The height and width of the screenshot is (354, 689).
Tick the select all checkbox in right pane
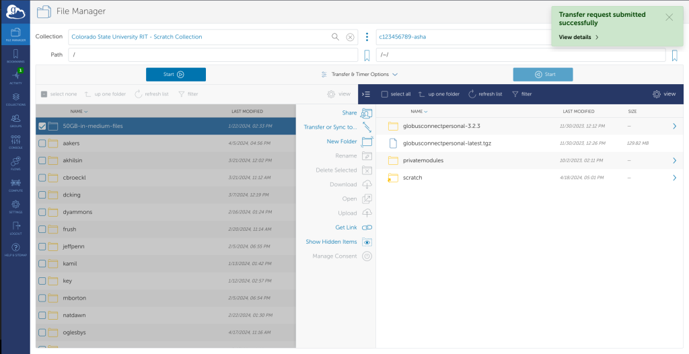coord(385,94)
